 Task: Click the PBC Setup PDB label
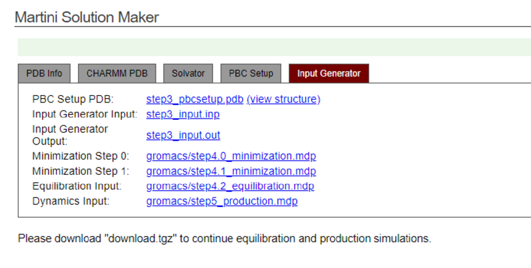pos(73,99)
